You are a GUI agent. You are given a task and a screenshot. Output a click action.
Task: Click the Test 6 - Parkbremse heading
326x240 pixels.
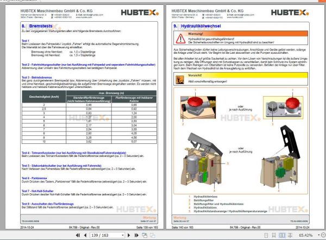point(34,178)
